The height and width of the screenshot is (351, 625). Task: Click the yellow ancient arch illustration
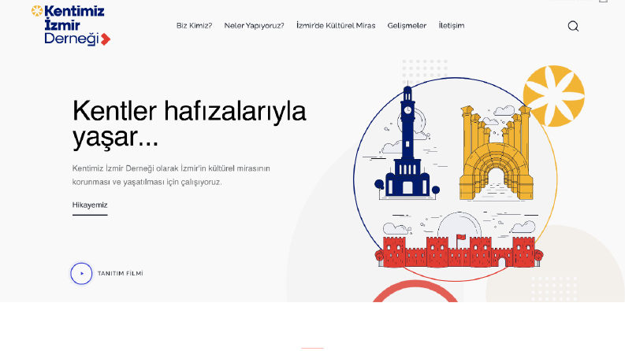click(x=497, y=153)
